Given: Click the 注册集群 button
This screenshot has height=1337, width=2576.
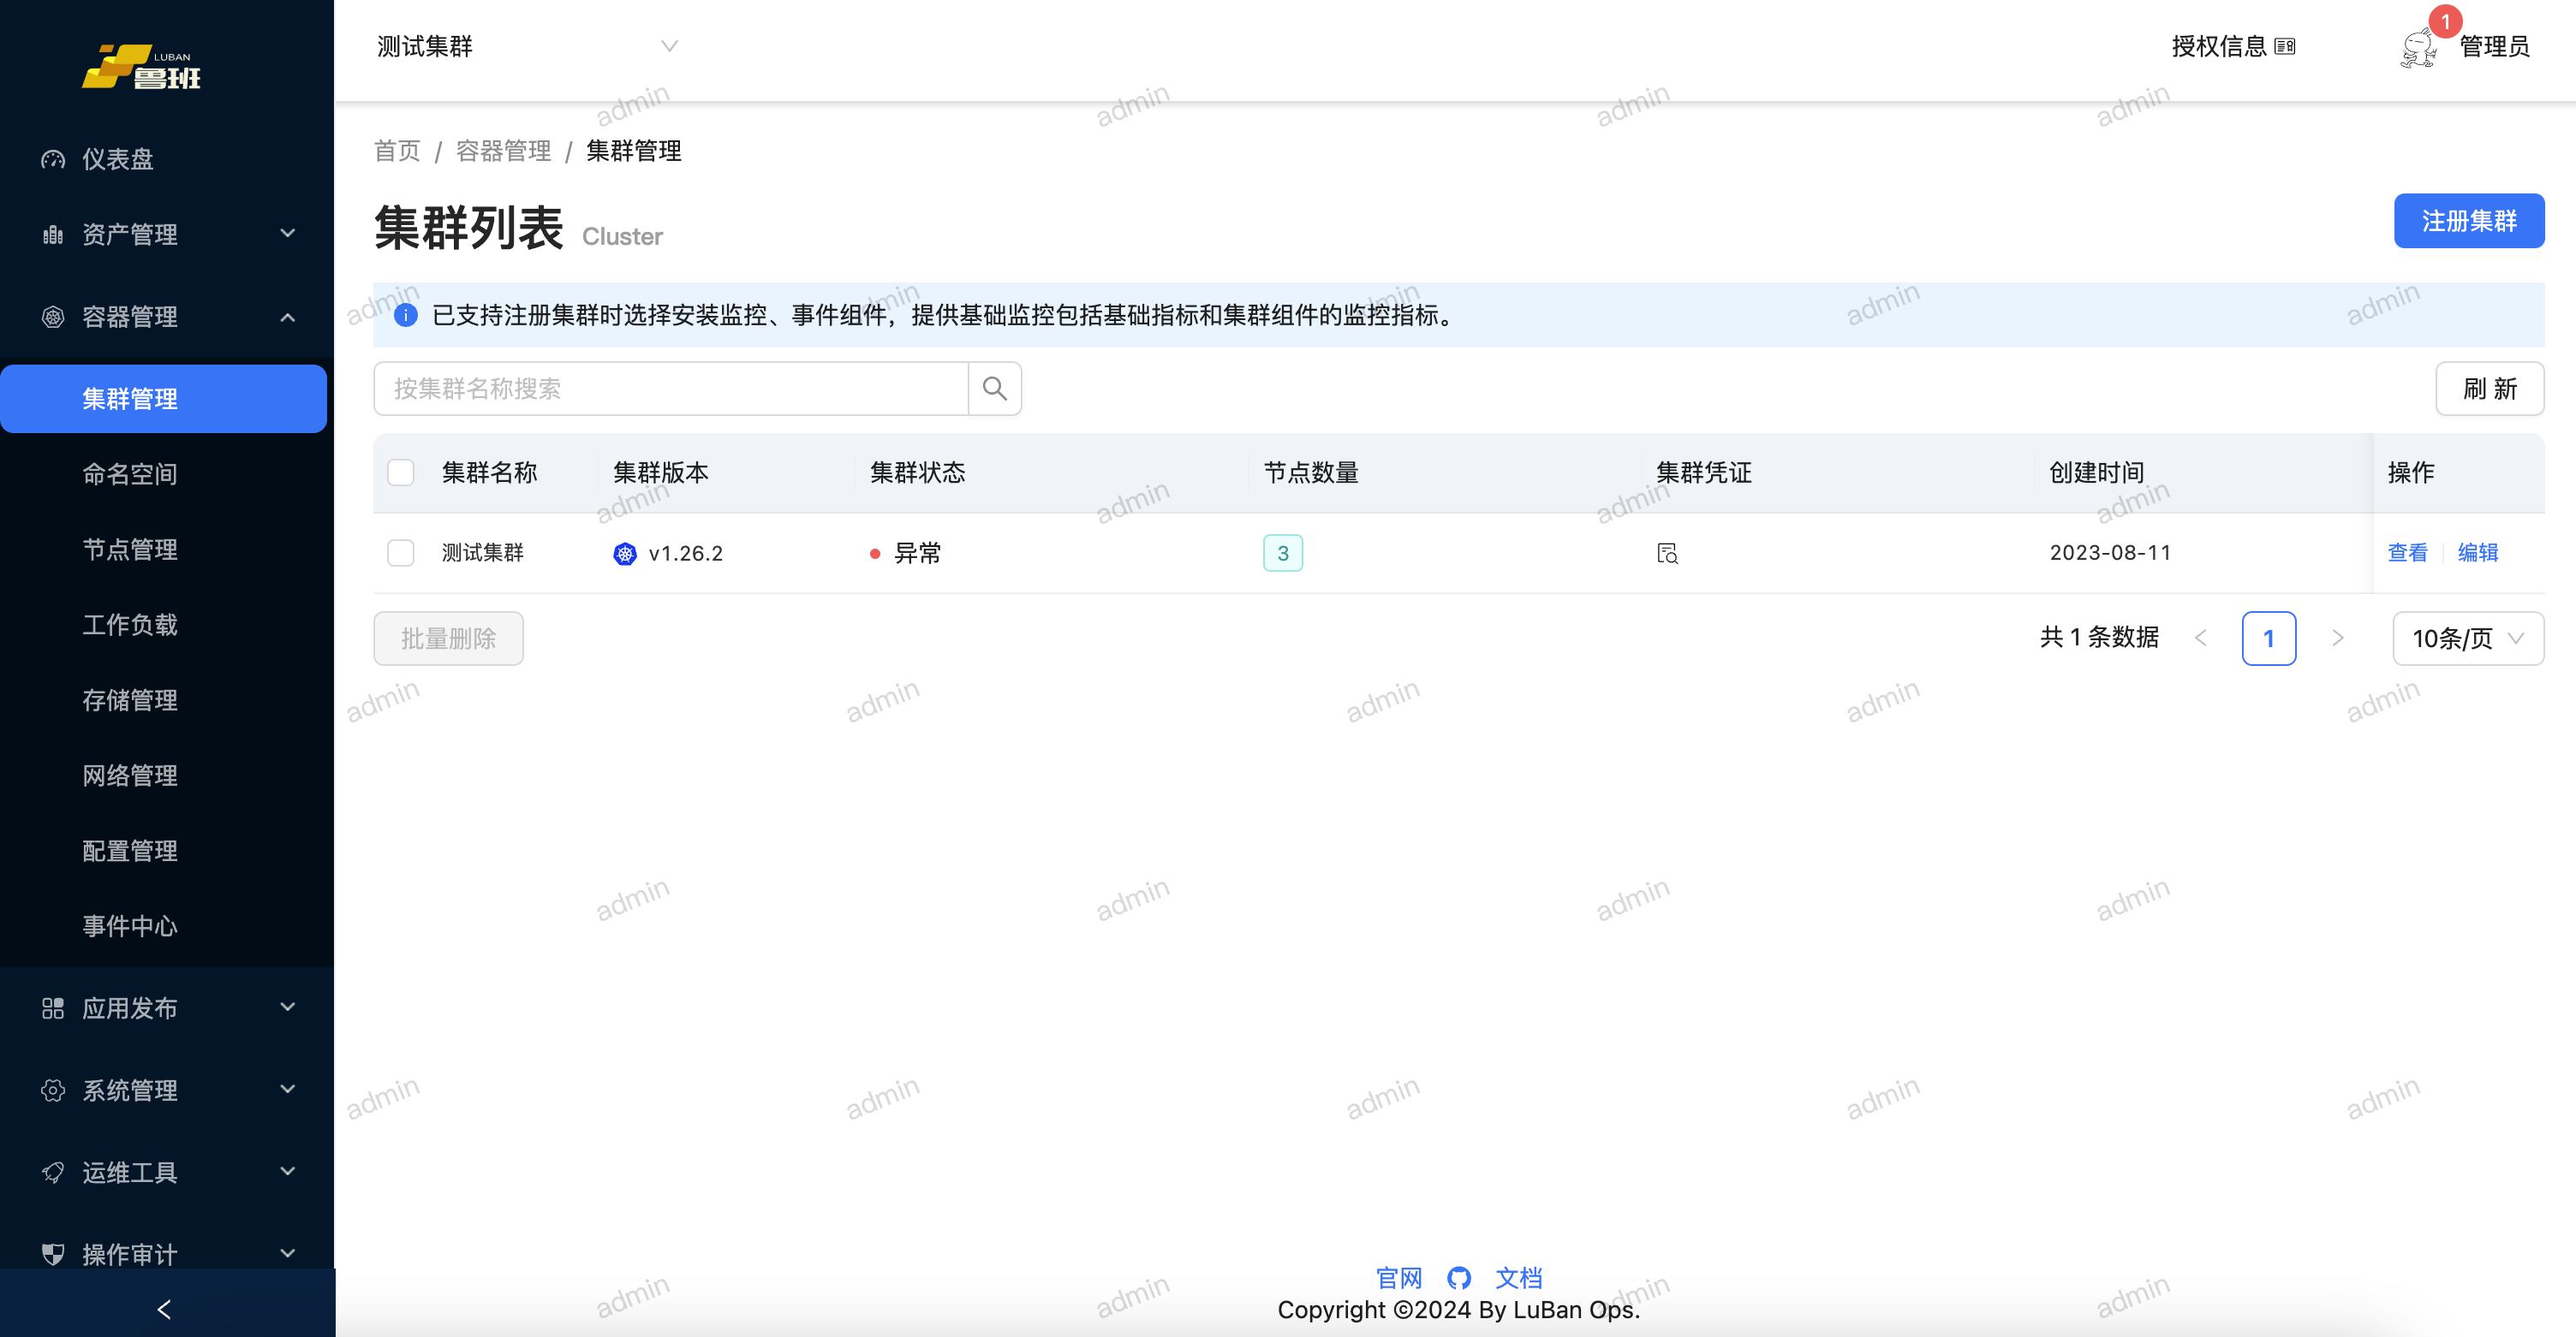Looking at the screenshot, I should coord(2468,221).
